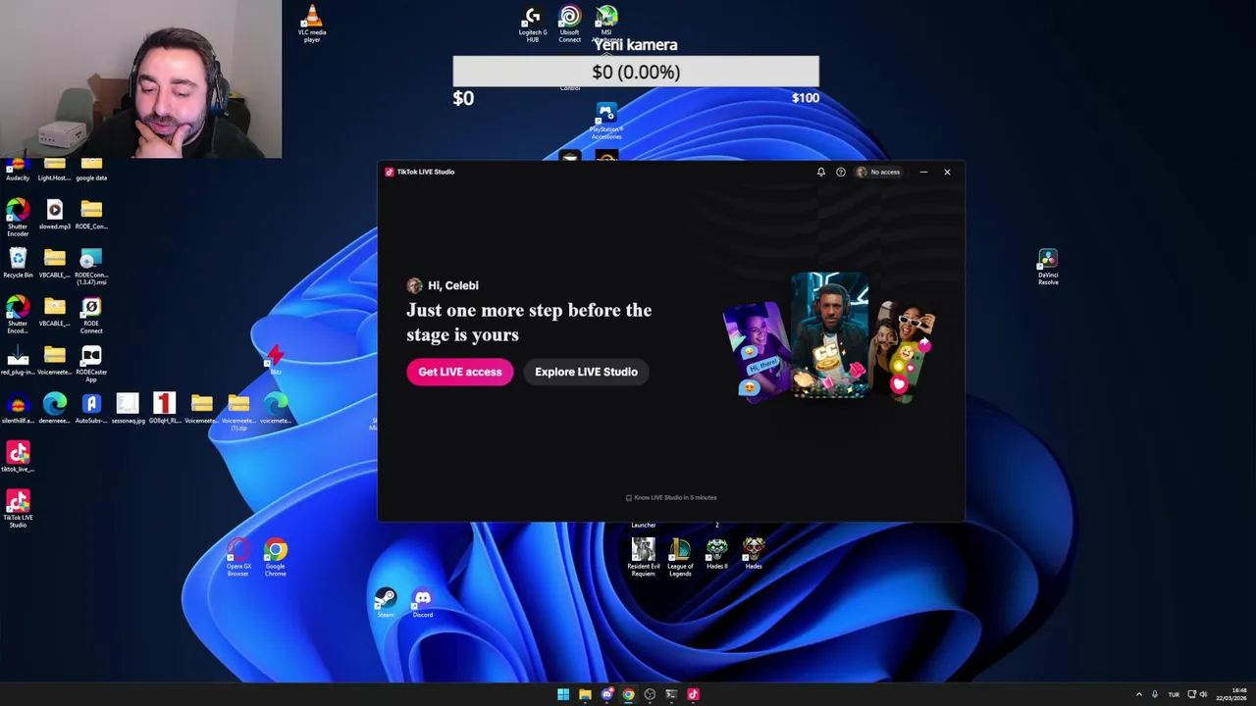Open Google Chrome from taskbar
The image size is (1256, 706).
tap(628, 694)
